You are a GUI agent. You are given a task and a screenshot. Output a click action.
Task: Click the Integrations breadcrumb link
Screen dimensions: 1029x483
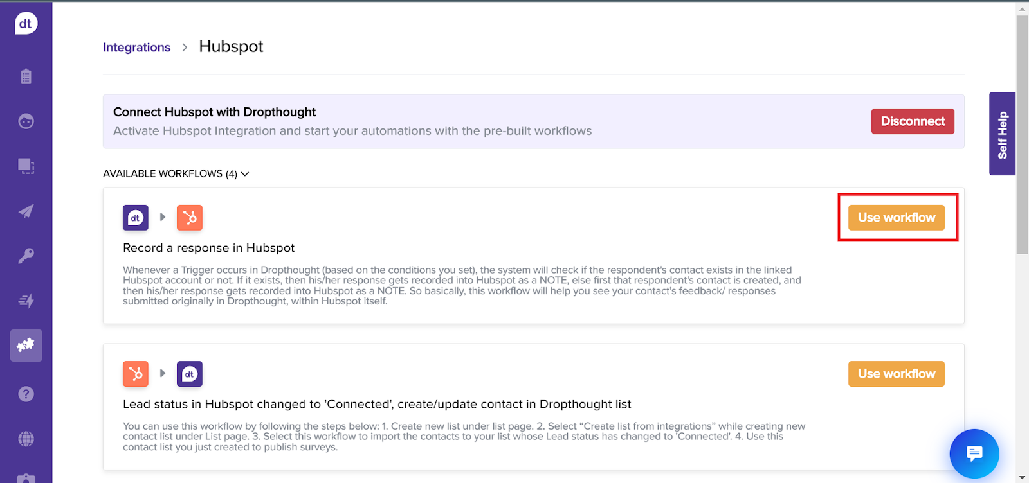pos(136,48)
